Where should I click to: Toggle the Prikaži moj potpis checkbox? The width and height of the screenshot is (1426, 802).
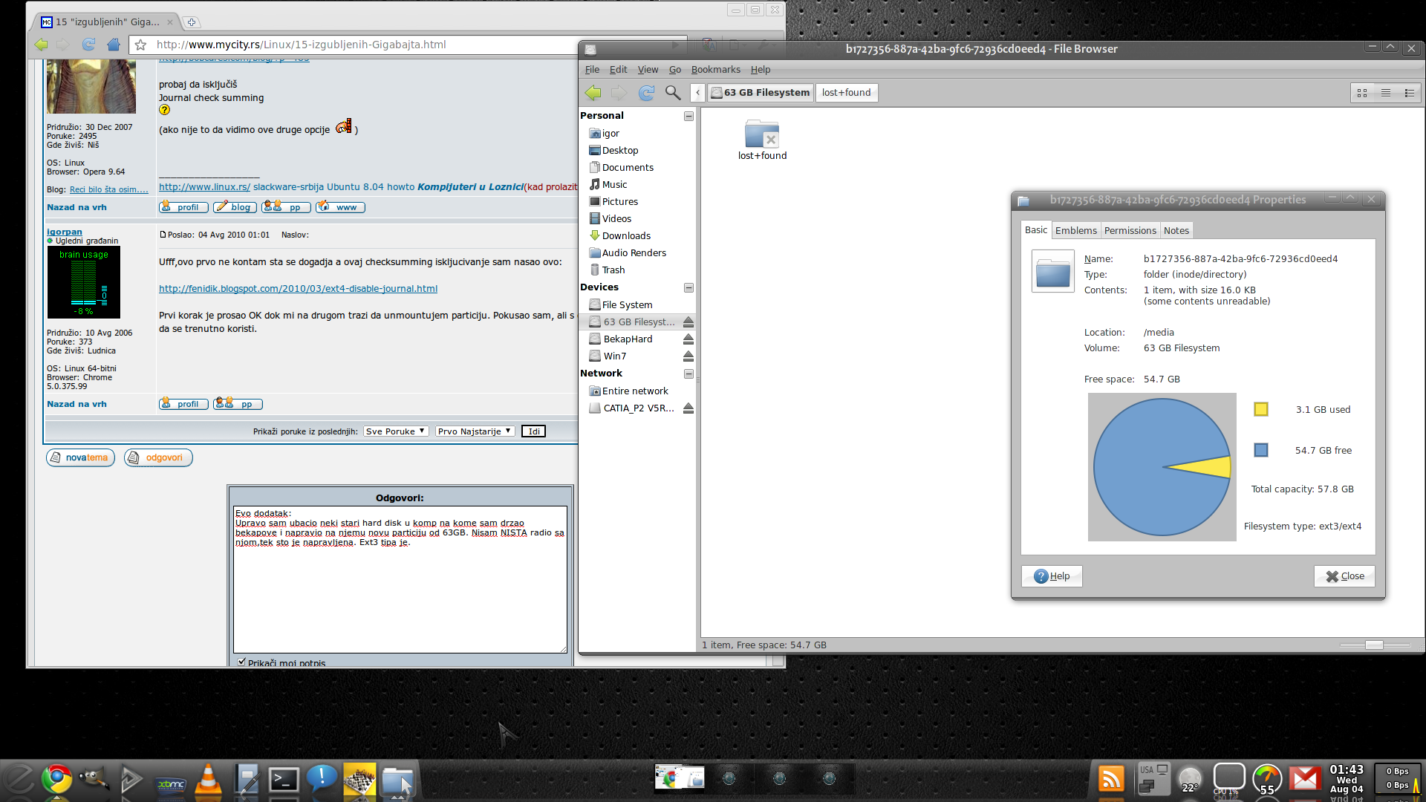241,662
